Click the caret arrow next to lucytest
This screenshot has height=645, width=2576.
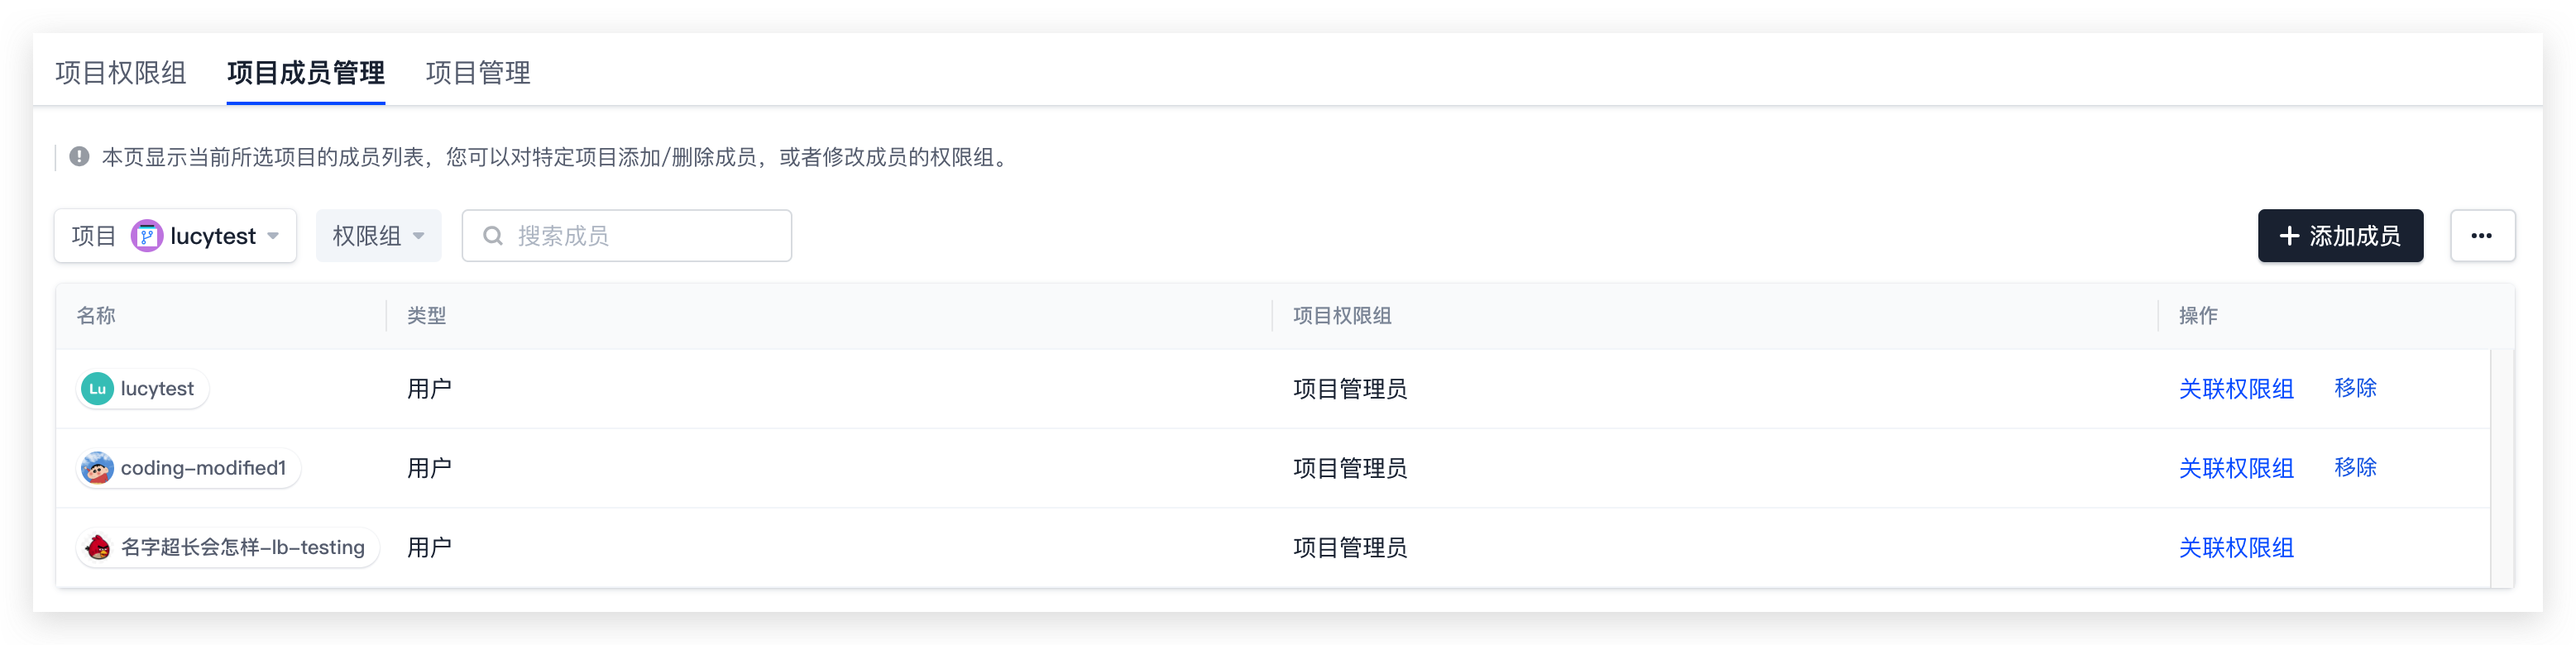273,237
